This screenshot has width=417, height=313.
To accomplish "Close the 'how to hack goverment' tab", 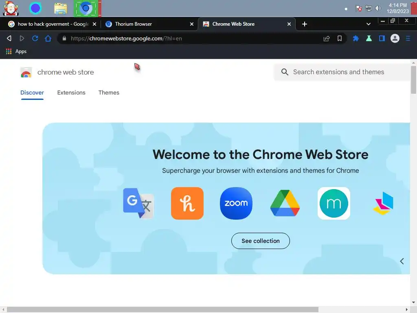I will pyautogui.click(x=94, y=24).
